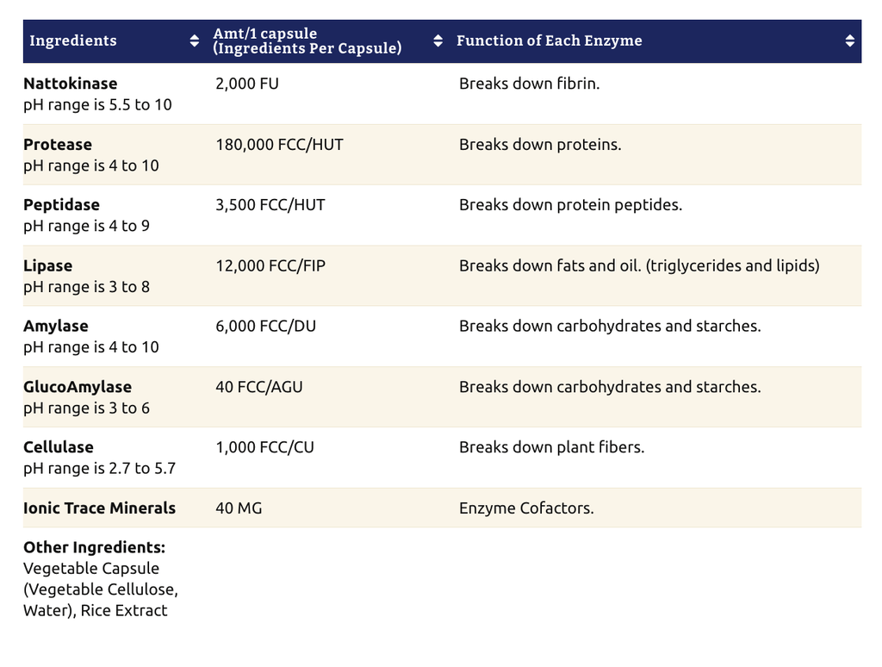The image size is (882, 667).
Task: Click the Amt/1 capsule column header text
Action: pyautogui.click(x=307, y=41)
